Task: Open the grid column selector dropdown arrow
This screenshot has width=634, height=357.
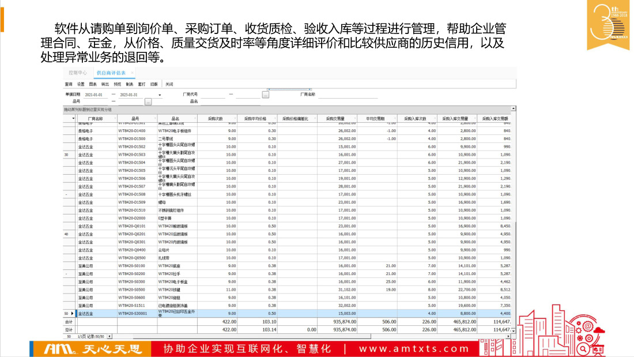Action: 73,118
